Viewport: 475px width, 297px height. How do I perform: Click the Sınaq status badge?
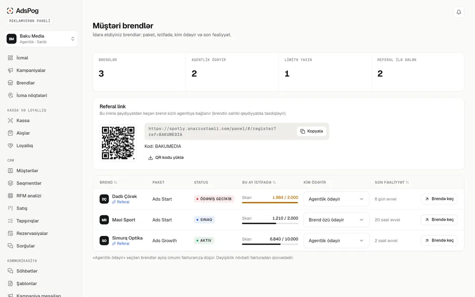pyautogui.click(x=204, y=220)
